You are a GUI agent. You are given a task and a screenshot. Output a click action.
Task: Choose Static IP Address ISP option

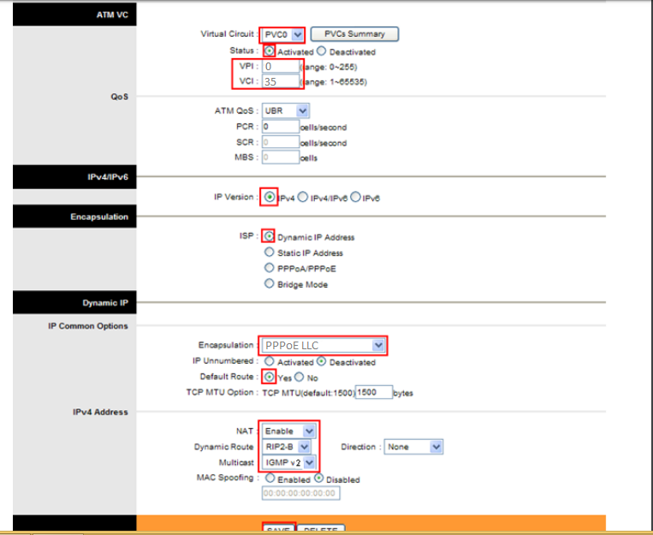(269, 252)
